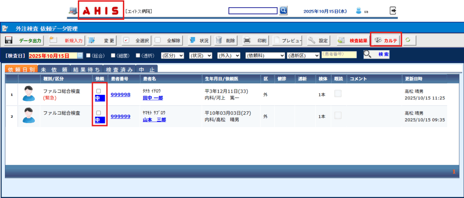The image size is (464, 198).
Task: Check the 依頼 box for patient 999998
Action: (x=98, y=91)
